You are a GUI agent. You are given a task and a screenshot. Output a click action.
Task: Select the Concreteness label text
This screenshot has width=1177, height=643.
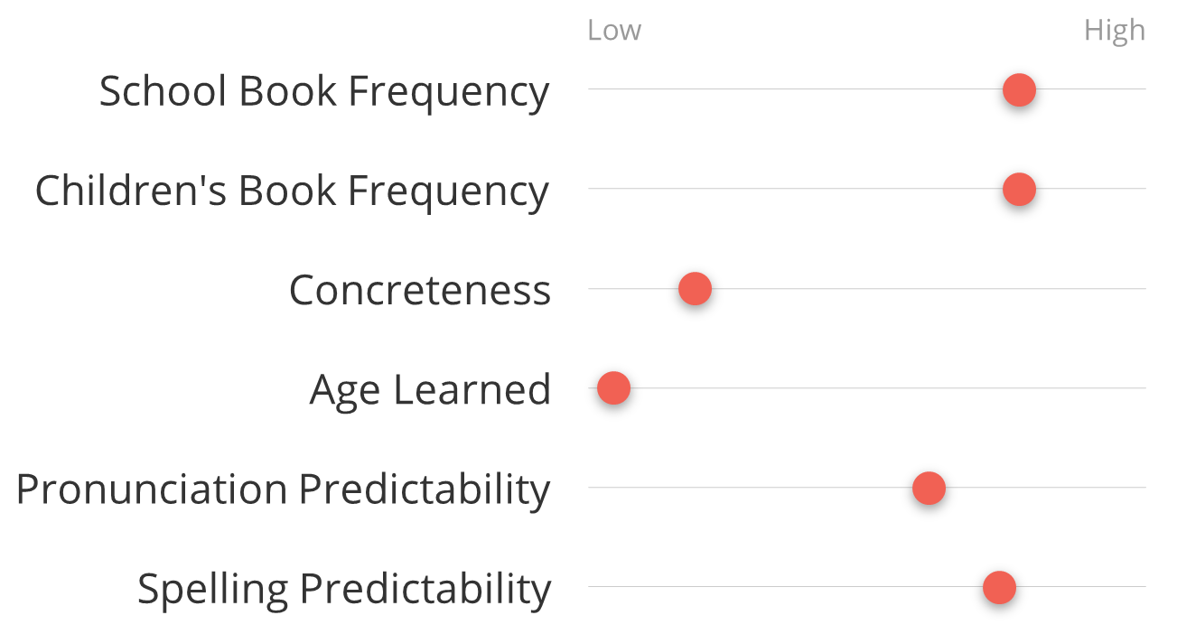[x=420, y=290]
